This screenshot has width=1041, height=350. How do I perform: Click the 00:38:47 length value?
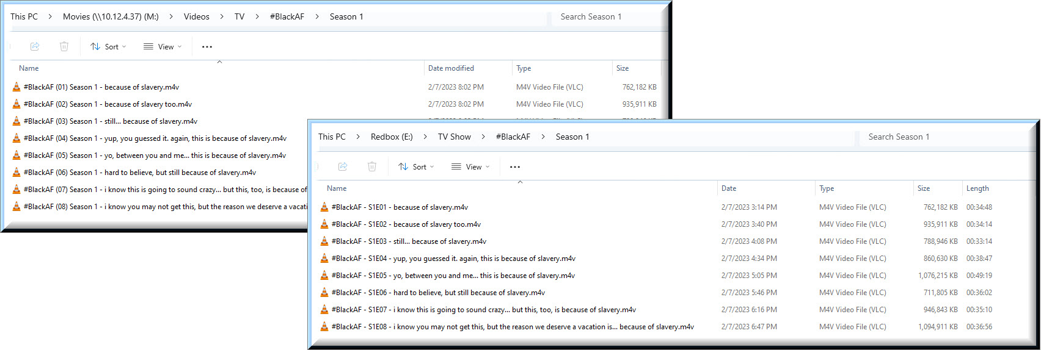pos(979,259)
